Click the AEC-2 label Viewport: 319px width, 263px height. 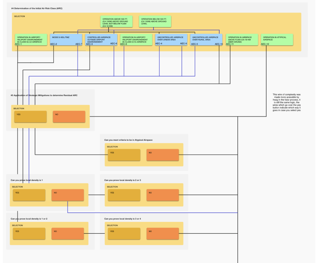click(x=54, y=44)
